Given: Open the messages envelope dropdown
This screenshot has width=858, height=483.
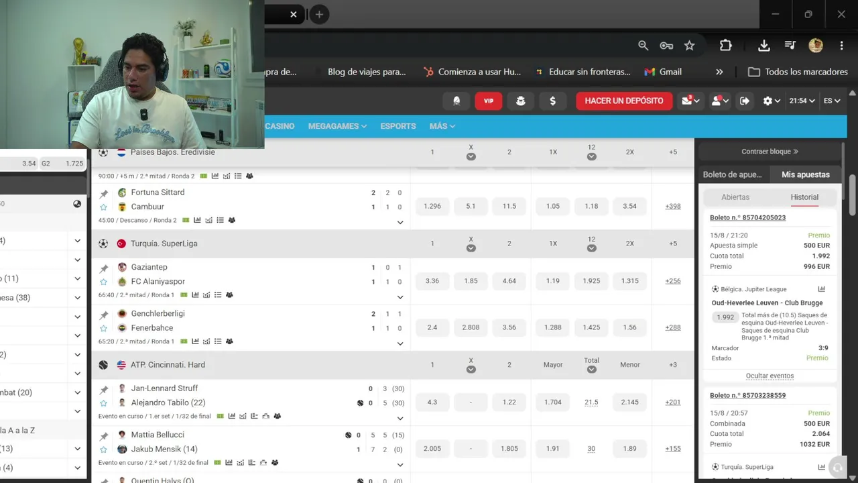Looking at the screenshot, I should coord(690,101).
